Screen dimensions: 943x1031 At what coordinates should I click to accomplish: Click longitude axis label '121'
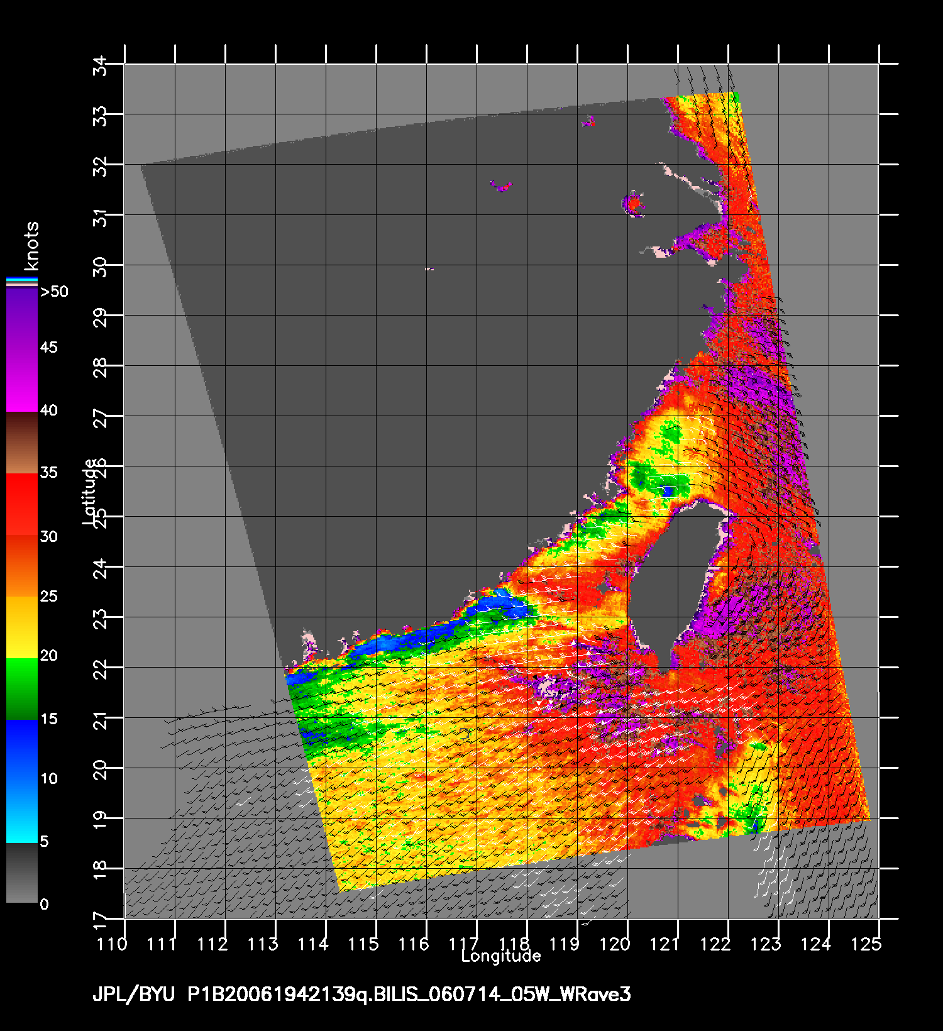(x=665, y=944)
